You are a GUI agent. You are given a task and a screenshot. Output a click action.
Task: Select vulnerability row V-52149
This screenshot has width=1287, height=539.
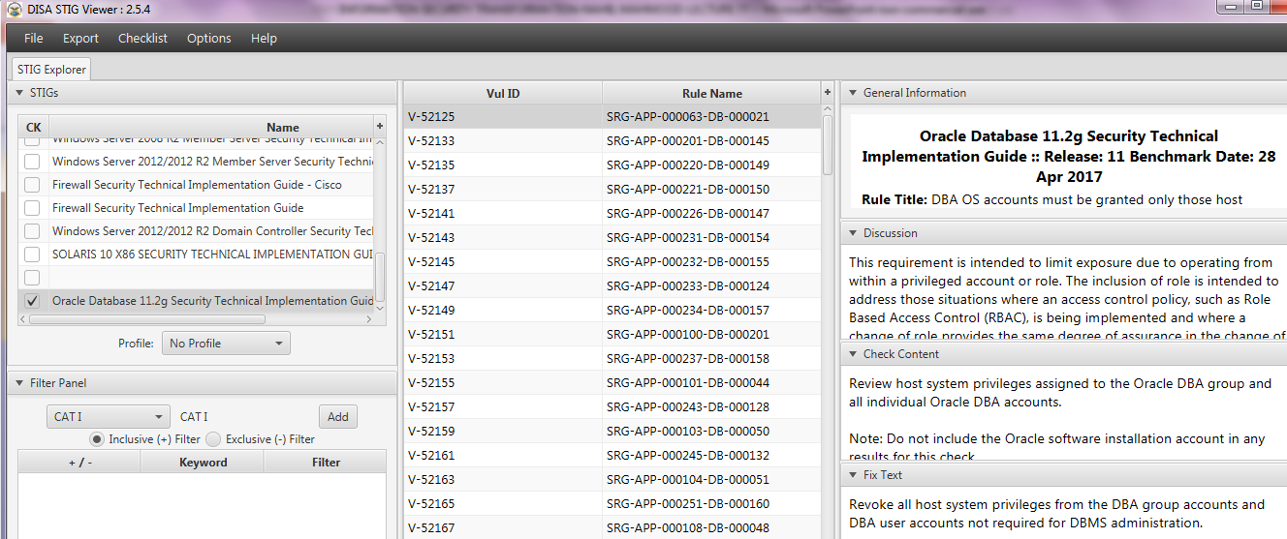pos(612,311)
